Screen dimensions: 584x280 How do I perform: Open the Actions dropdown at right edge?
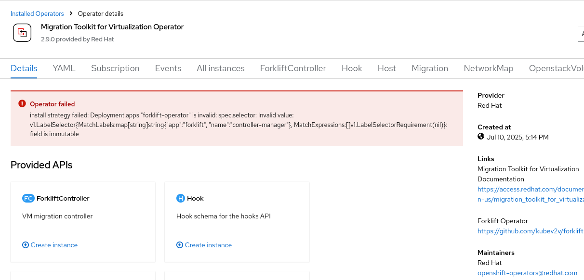click(x=580, y=34)
